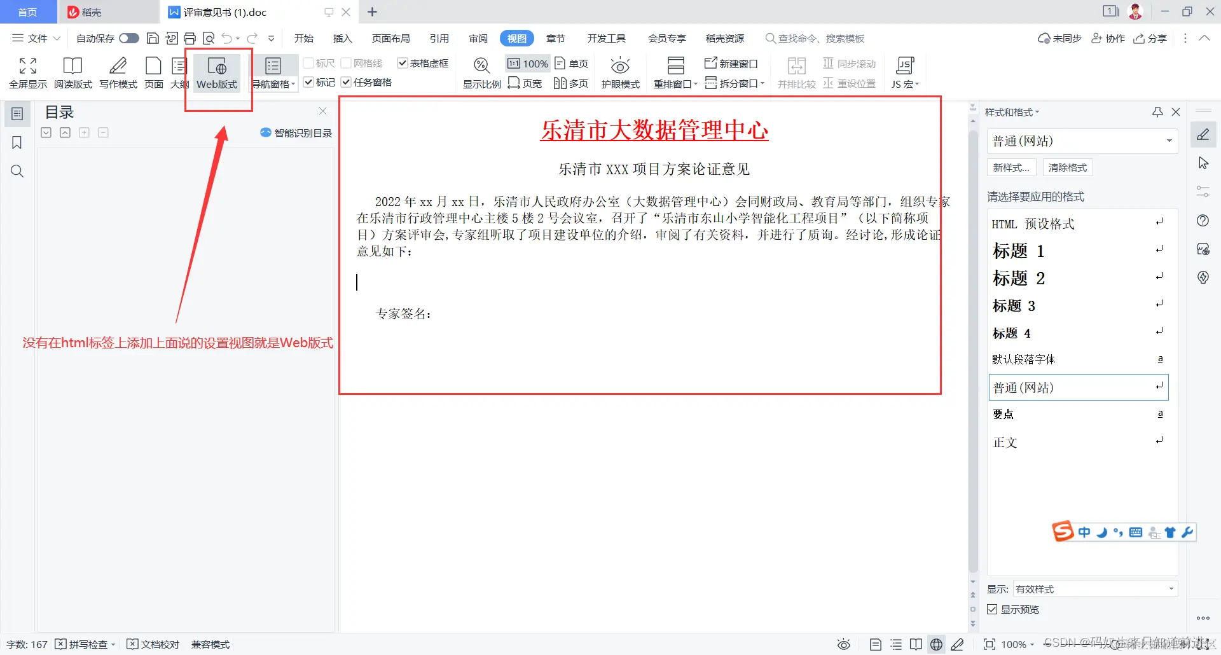Image resolution: width=1221 pixels, height=655 pixels.
Task: Pin the 样式和格式 panel
Action: coord(1157,112)
